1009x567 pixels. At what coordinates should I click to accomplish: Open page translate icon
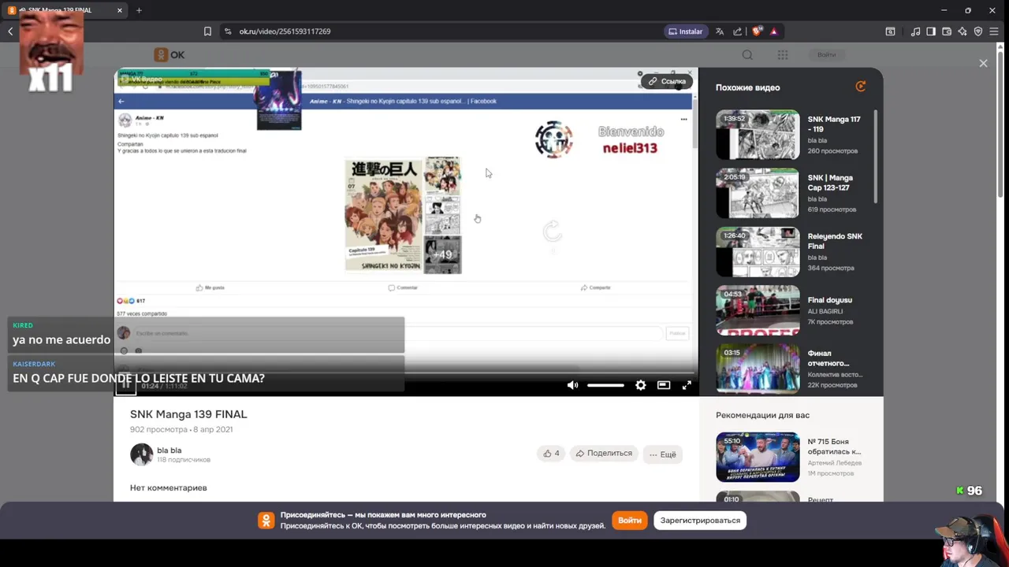(720, 31)
